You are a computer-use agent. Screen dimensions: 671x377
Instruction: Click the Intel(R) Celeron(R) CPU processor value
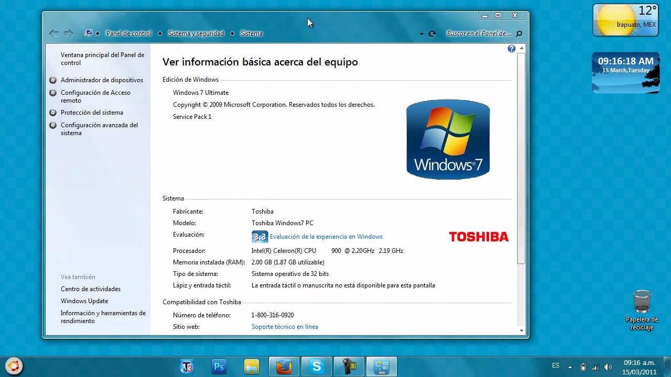[327, 251]
